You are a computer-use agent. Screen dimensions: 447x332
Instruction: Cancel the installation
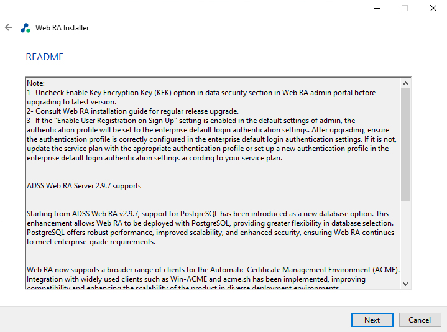pyautogui.click(x=420, y=320)
